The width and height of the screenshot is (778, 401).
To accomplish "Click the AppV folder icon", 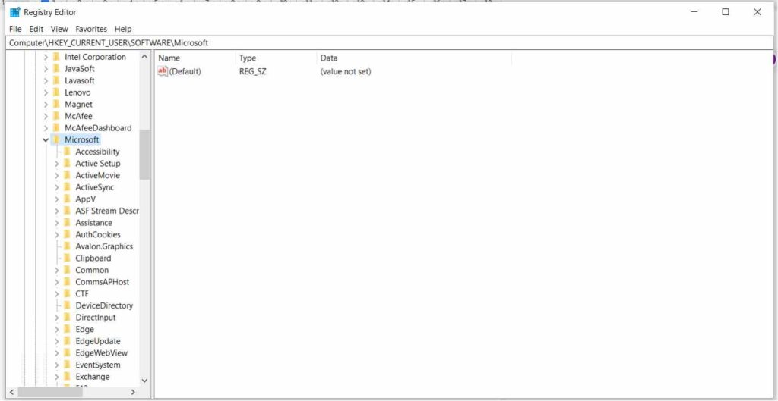I will [x=67, y=199].
